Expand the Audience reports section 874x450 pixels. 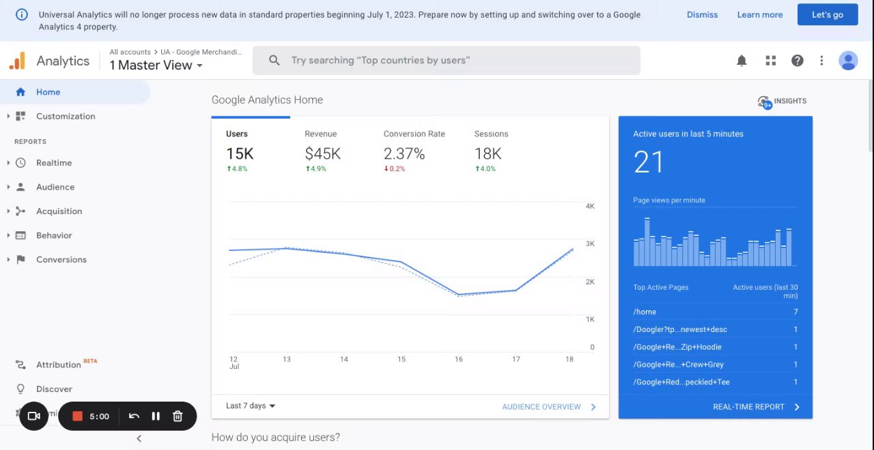(55, 187)
